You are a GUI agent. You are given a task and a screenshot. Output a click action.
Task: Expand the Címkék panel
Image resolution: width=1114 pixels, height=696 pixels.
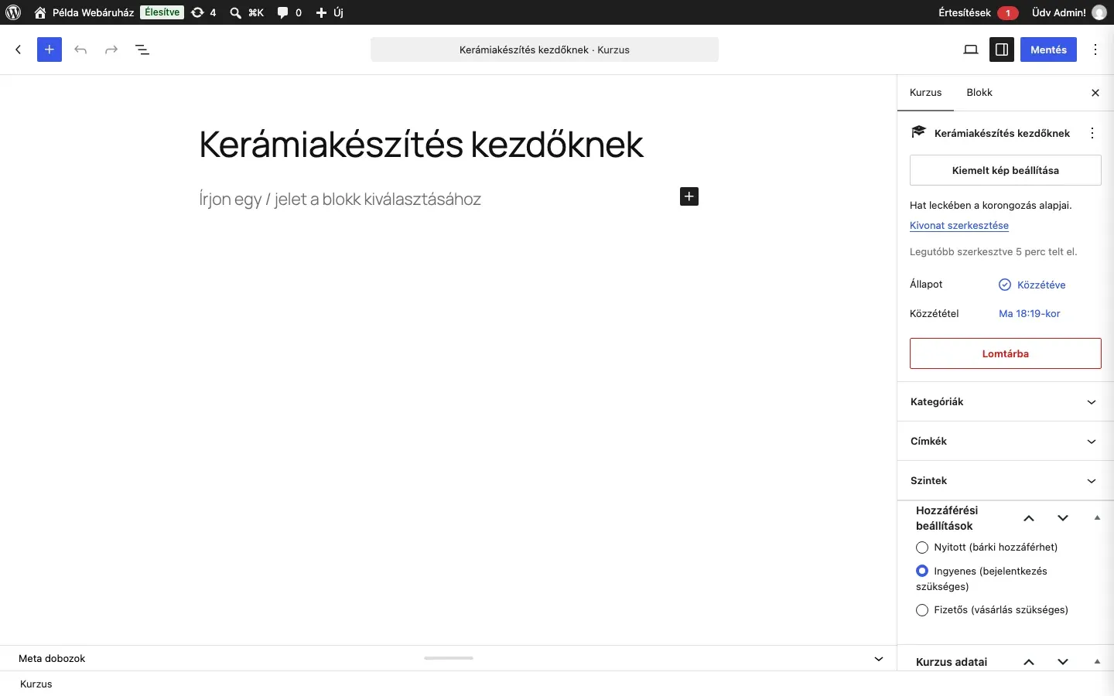click(1006, 442)
